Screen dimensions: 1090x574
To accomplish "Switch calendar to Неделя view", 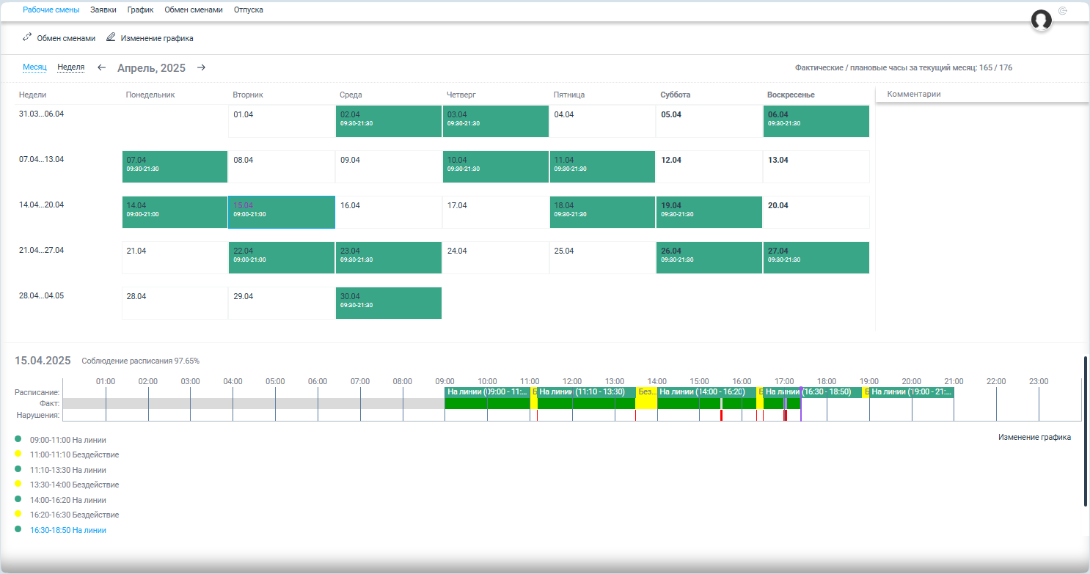I will (x=71, y=67).
